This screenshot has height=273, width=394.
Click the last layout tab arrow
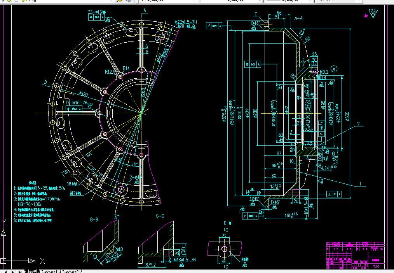click(20, 271)
